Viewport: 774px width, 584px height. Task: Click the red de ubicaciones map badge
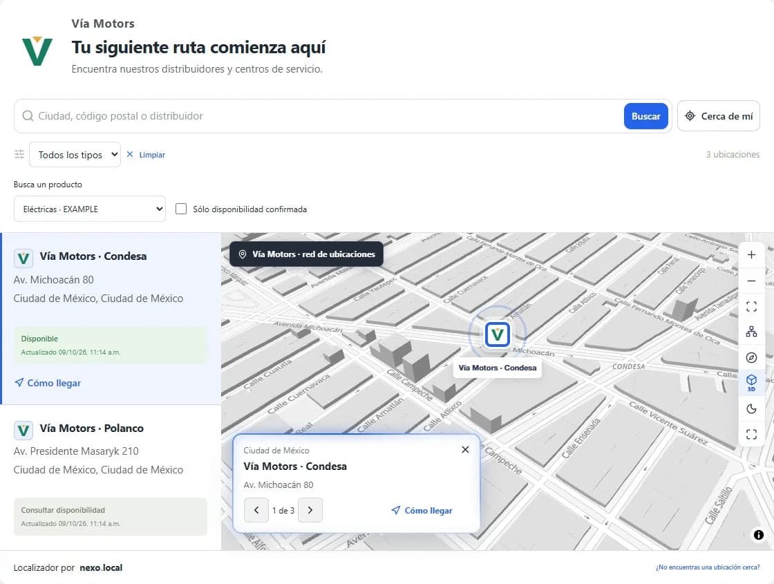pos(307,254)
